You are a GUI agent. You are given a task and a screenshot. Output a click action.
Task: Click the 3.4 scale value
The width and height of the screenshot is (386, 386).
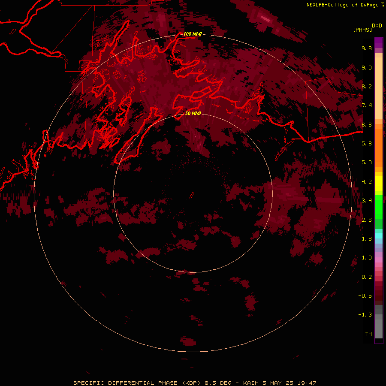tap(367, 201)
